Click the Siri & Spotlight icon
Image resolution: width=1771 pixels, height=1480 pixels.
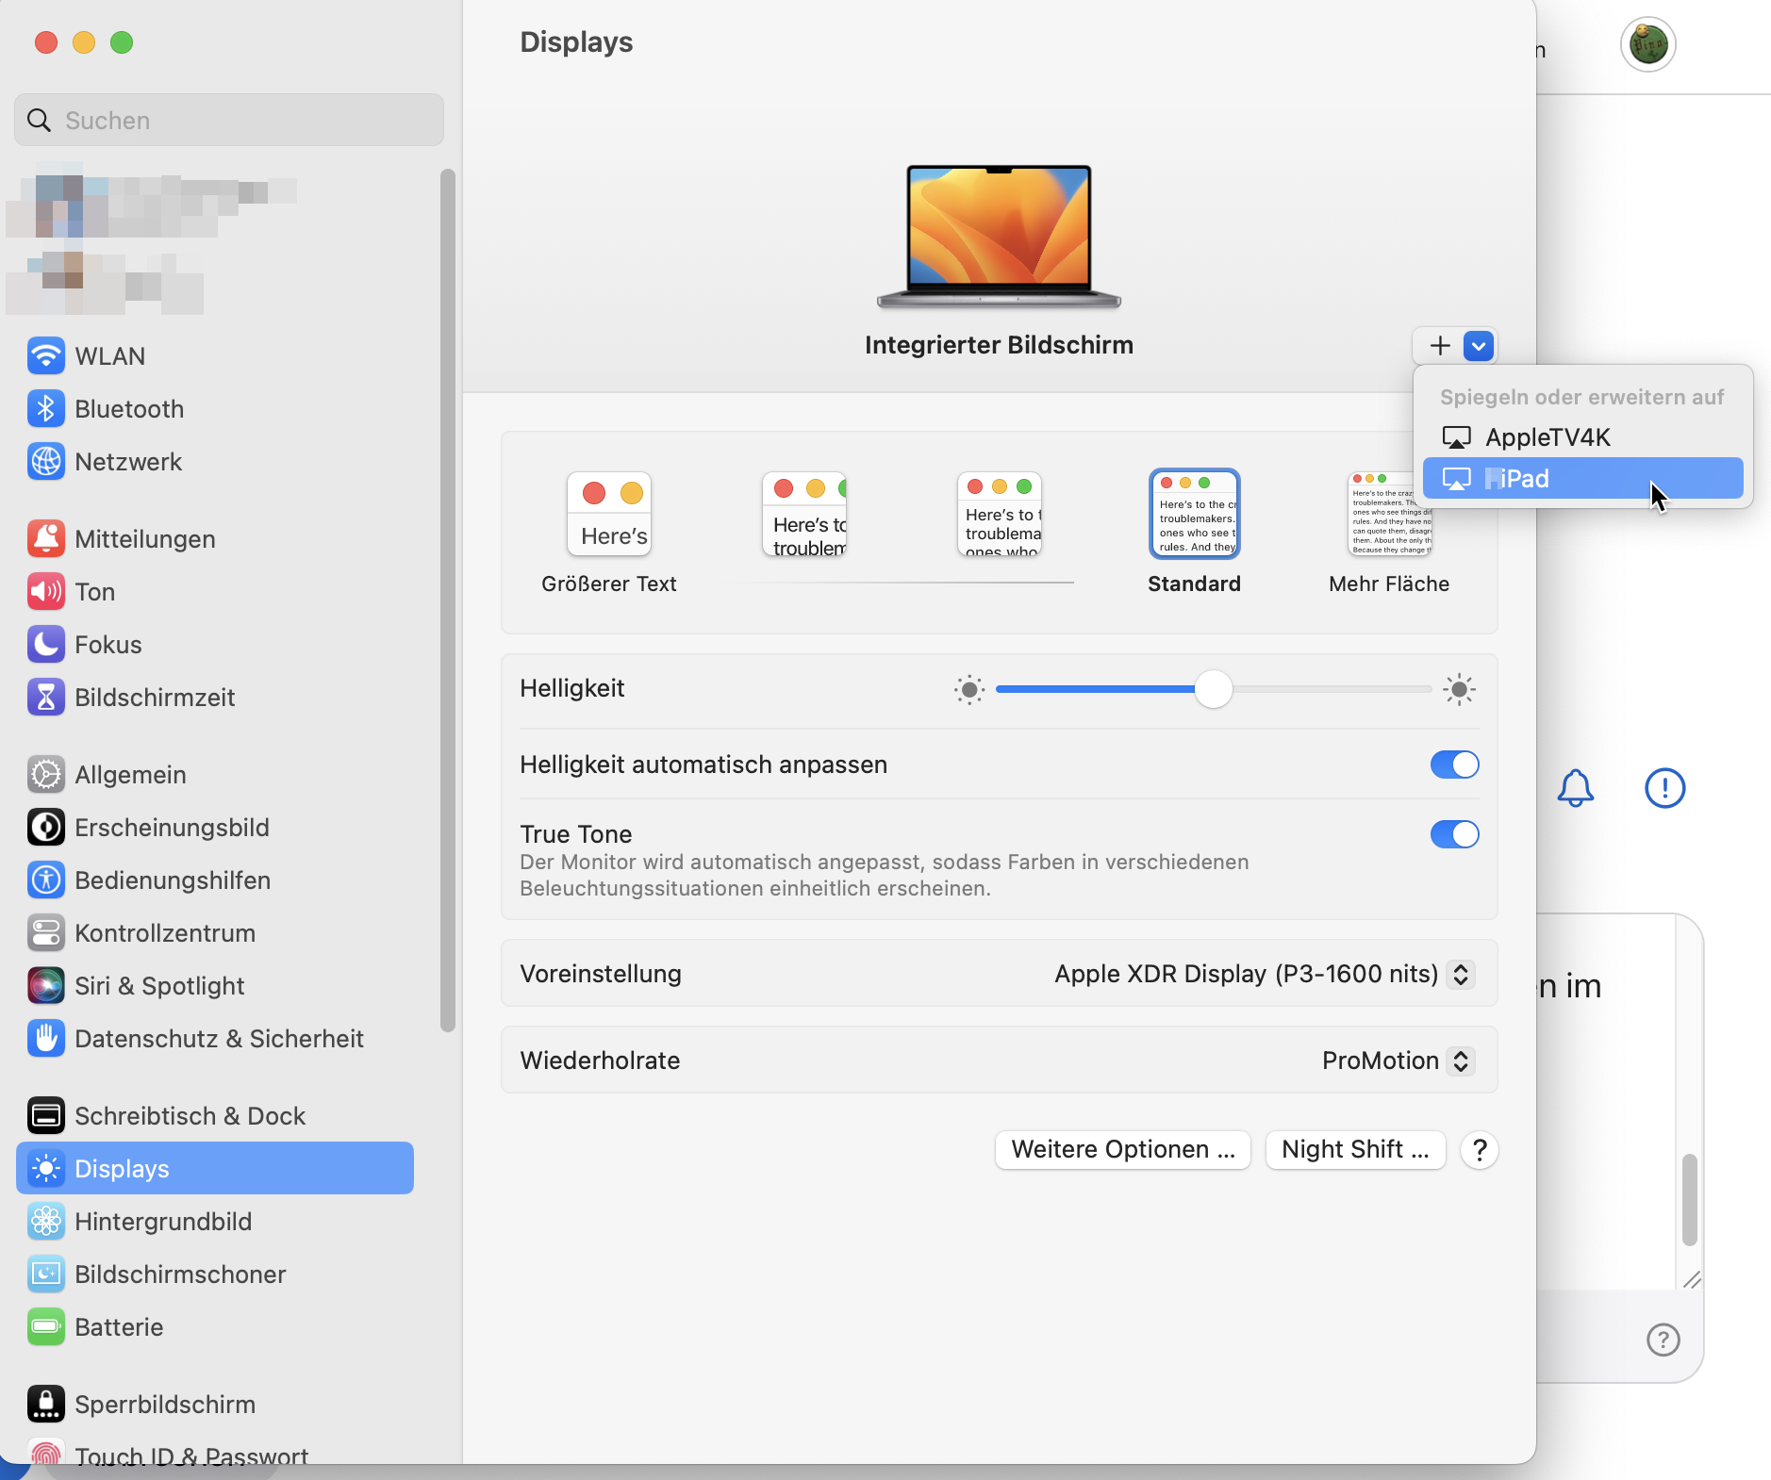point(45,986)
